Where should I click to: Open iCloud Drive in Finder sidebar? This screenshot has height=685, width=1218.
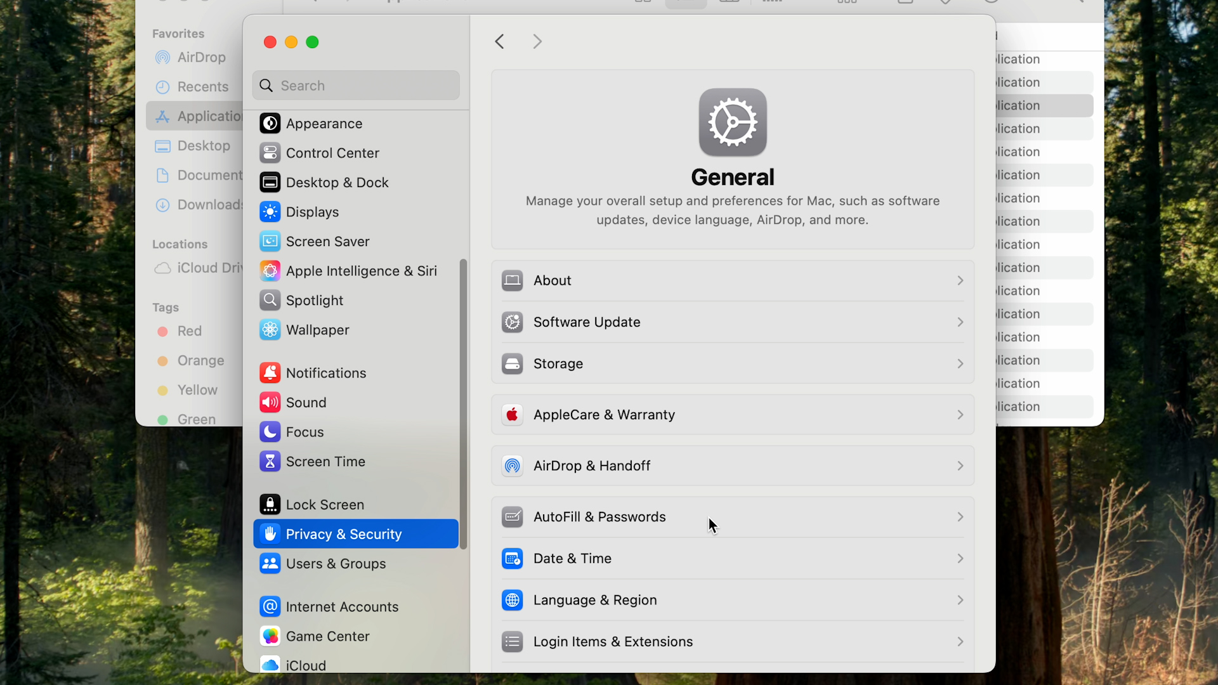tap(198, 268)
